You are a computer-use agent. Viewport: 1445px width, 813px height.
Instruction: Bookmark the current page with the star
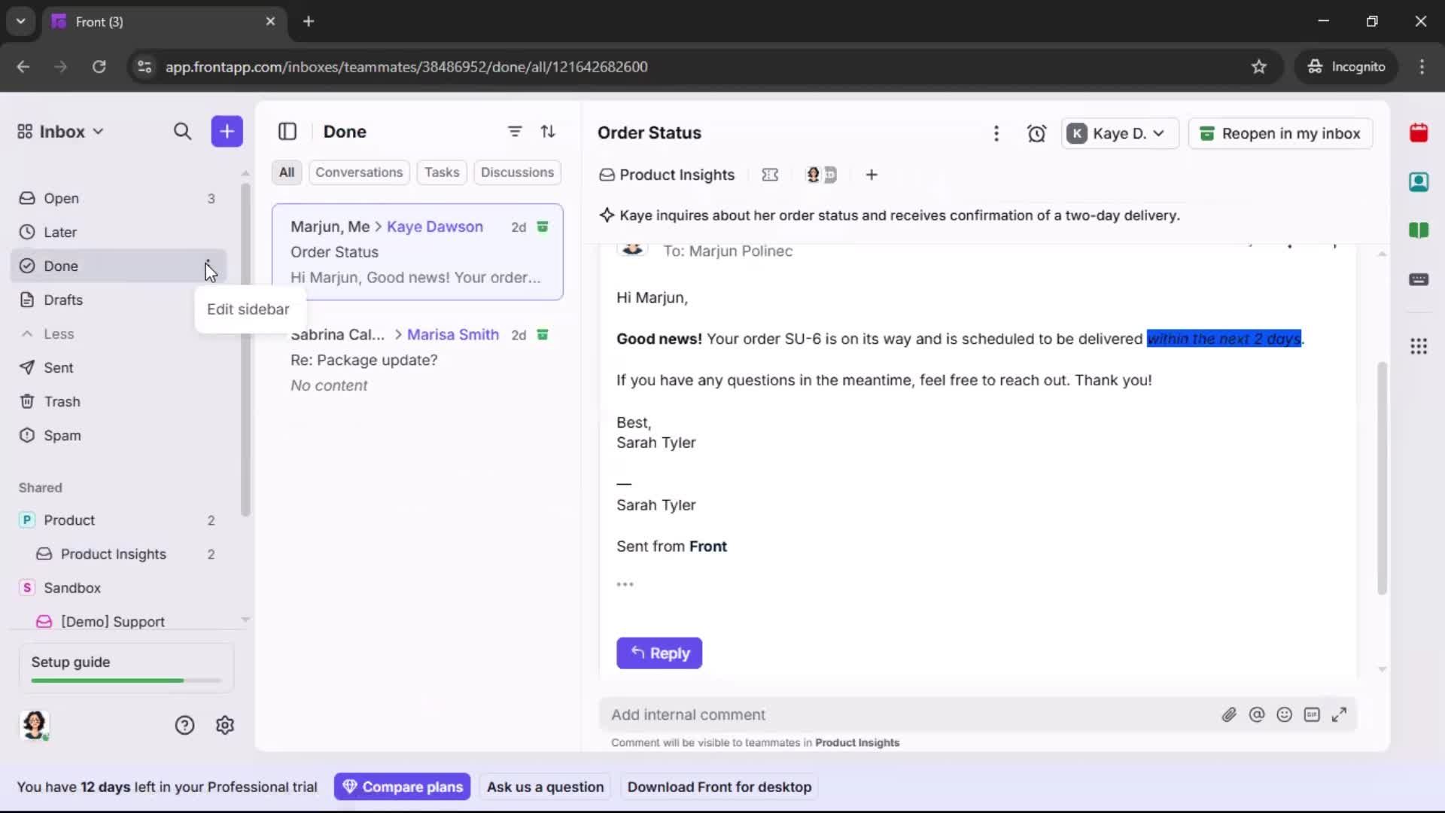tap(1259, 66)
